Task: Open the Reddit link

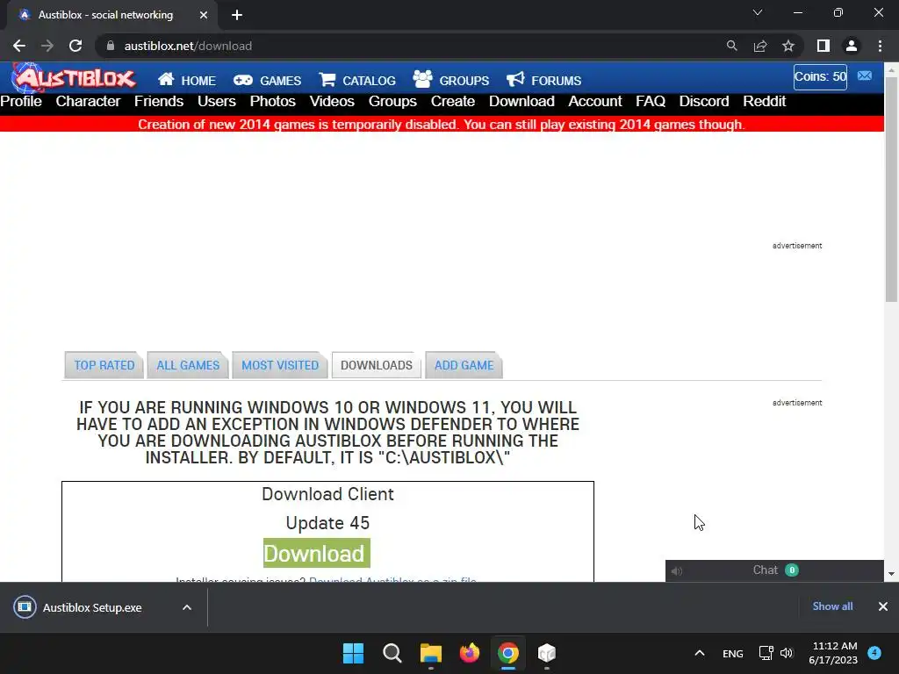Action: click(x=765, y=102)
